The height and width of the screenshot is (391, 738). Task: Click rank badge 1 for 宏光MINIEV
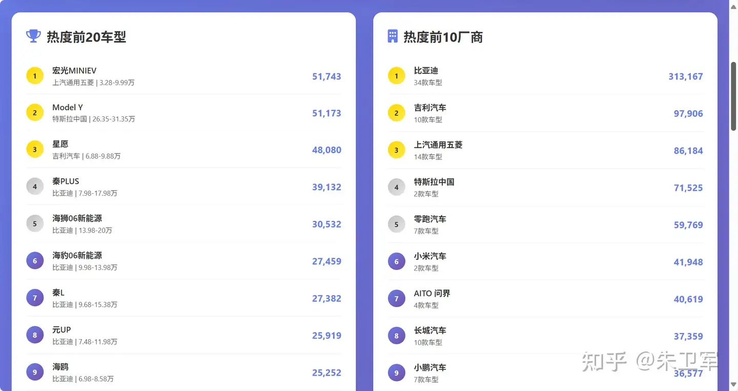(35, 76)
